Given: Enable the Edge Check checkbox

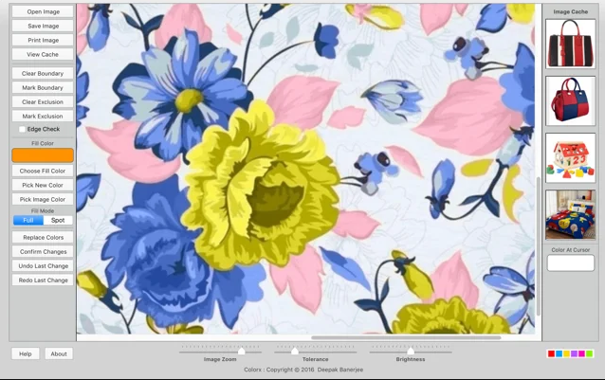Looking at the screenshot, I should click(x=23, y=129).
